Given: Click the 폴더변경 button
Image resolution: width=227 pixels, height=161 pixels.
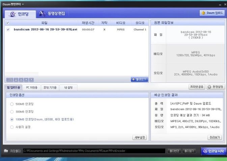Looking at the screenshot, I should point(174,151).
